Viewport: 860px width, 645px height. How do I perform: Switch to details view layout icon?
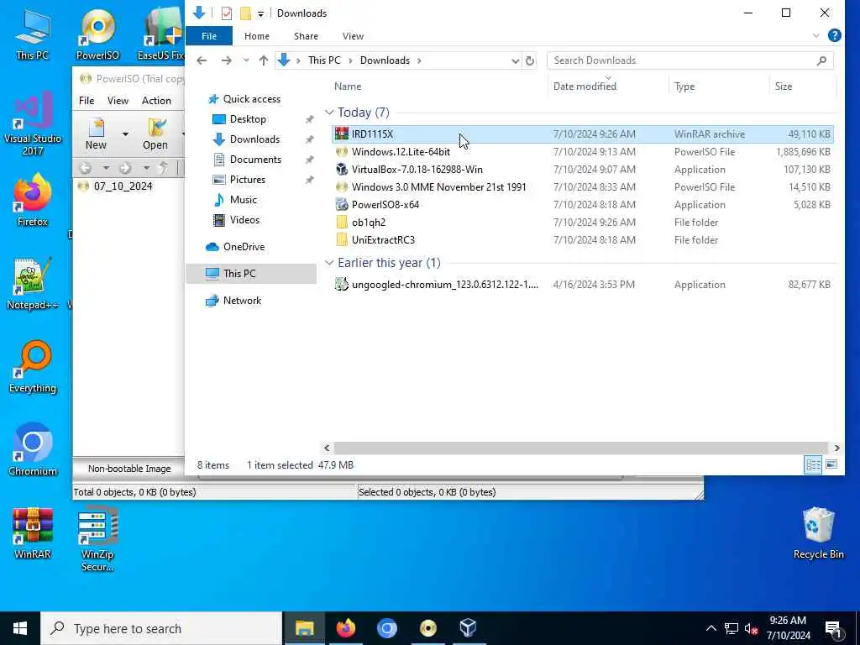(x=813, y=465)
